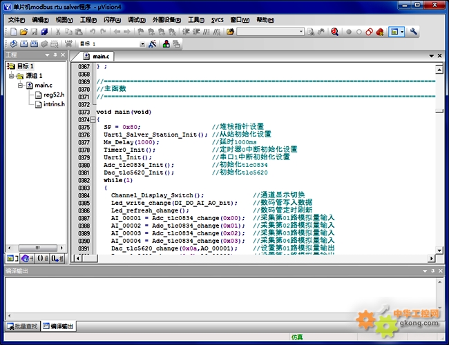Select the main.c editor tab

[x=97, y=57]
